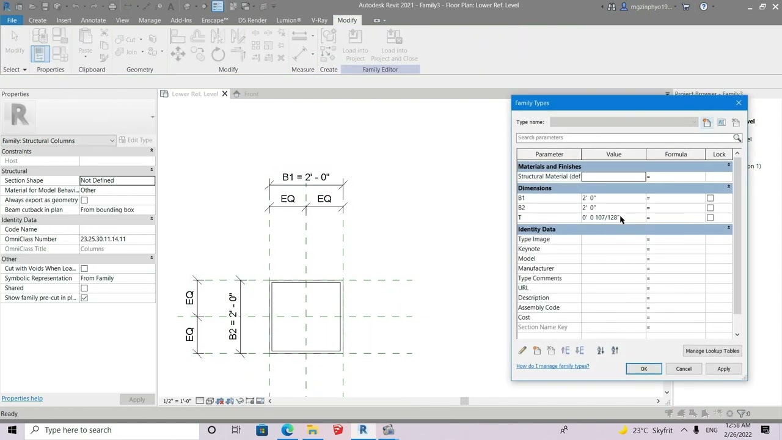Sort parameters in descending order icon
782x440 pixels.
(x=615, y=351)
